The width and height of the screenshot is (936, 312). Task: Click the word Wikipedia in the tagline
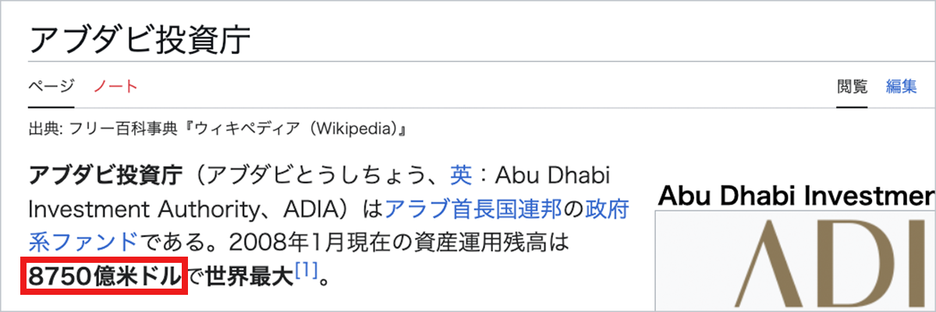click(x=352, y=127)
